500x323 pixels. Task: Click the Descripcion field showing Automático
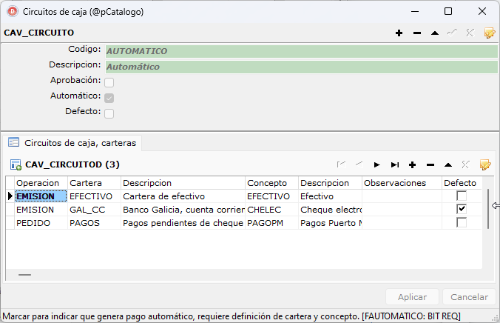[x=302, y=67]
